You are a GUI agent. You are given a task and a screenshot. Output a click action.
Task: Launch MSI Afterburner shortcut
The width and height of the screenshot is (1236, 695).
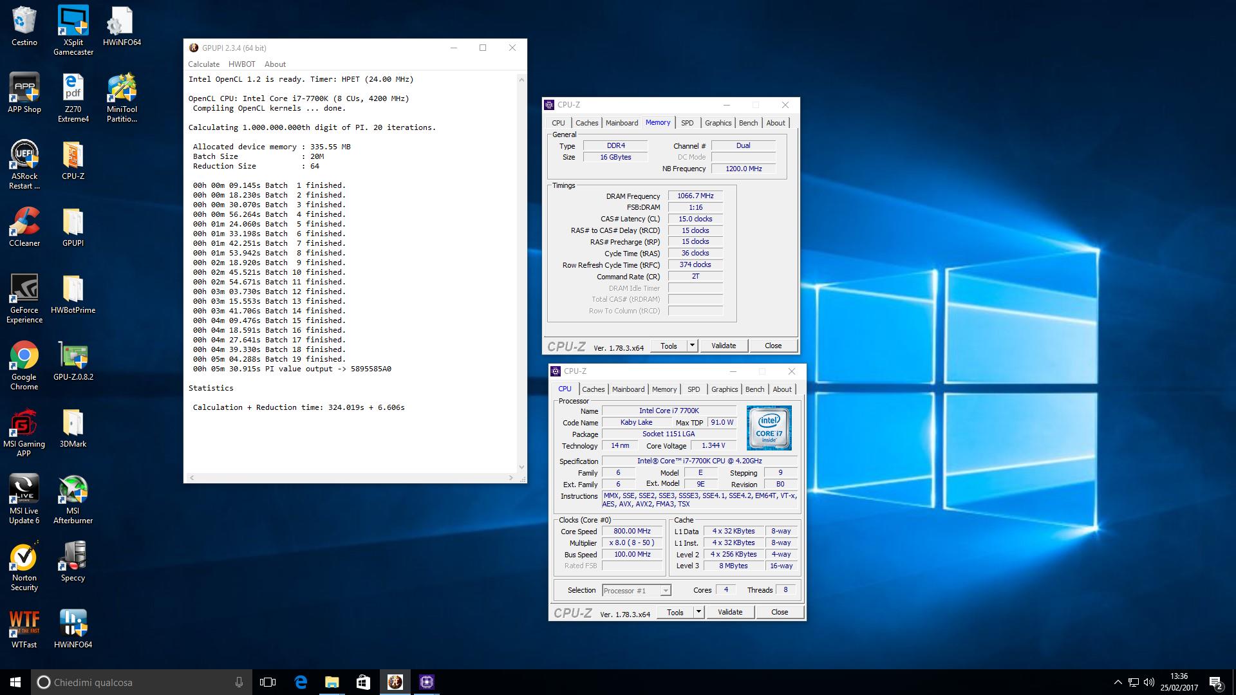click(73, 499)
